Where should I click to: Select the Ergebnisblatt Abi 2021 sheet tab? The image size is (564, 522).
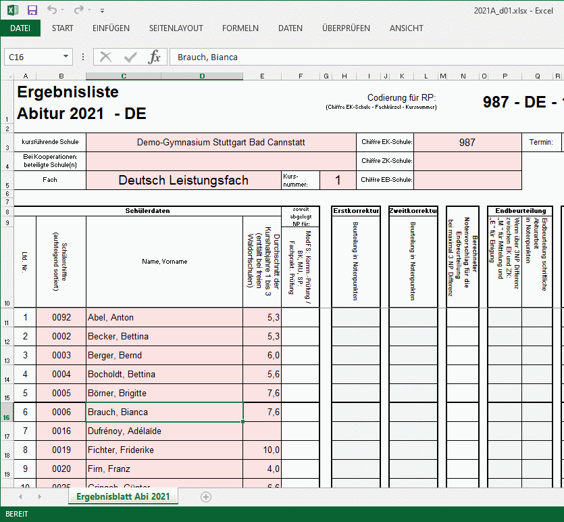[123, 497]
